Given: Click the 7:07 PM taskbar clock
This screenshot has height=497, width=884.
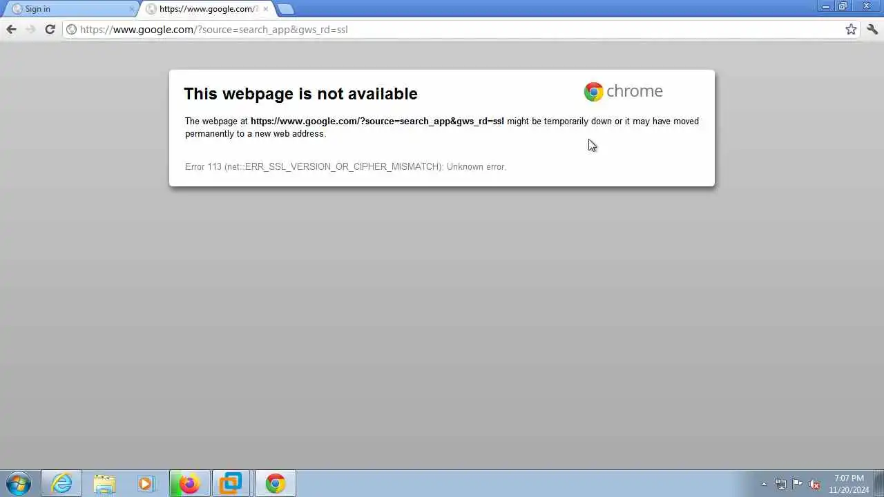Looking at the screenshot, I should pos(849,484).
